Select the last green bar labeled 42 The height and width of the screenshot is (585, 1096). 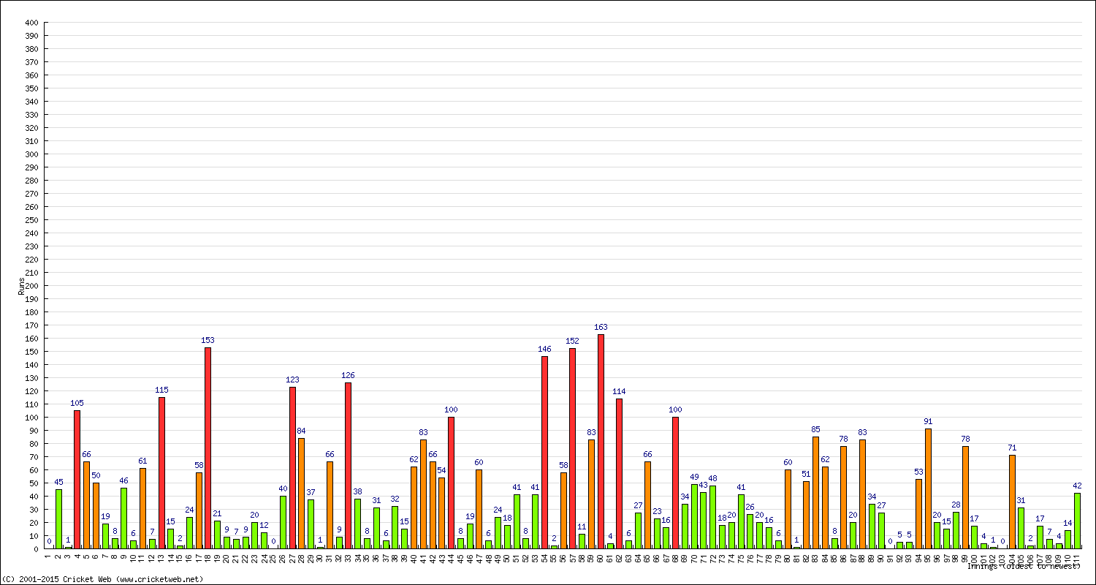coord(1077,521)
